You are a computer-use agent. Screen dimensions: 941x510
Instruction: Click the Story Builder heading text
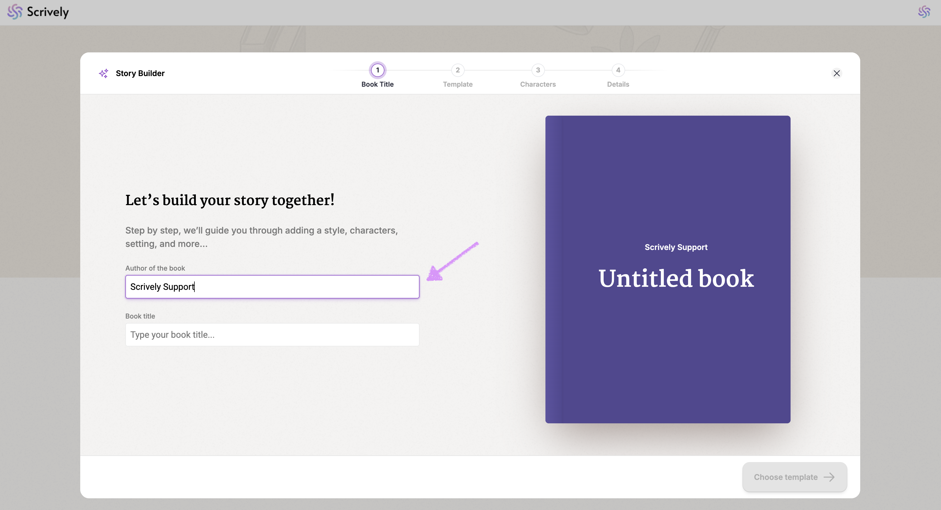coord(140,73)
